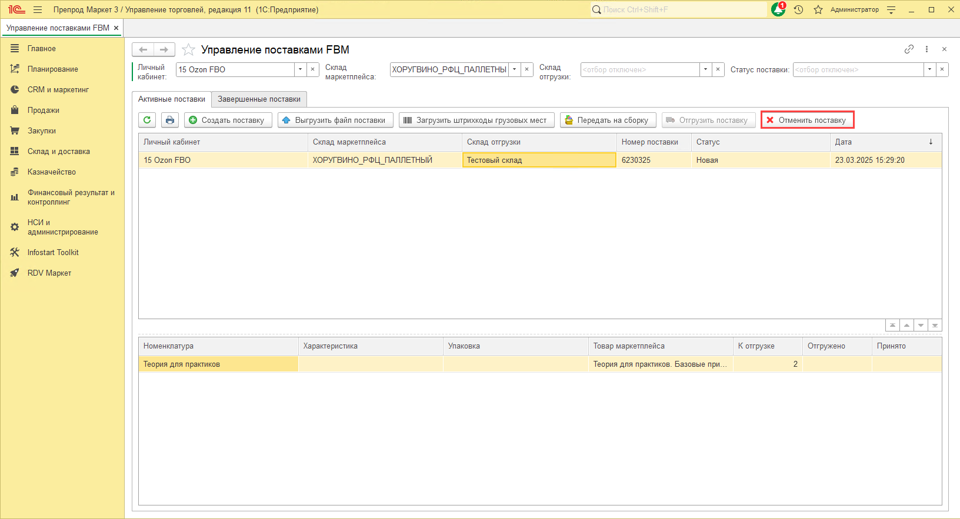Image resolution: width=960 pixels, height=519 pixels.
Task: Click Отменить поставку button
Action: 807,120
